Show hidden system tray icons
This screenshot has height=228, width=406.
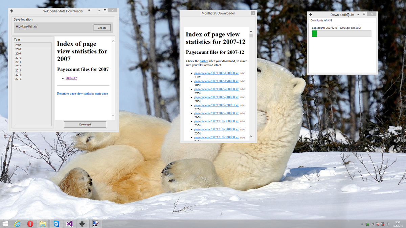[362, 224]
